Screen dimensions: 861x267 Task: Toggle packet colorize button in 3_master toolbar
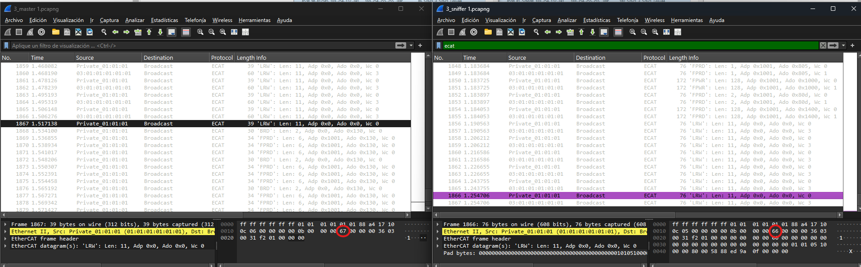tap(186, 32)
